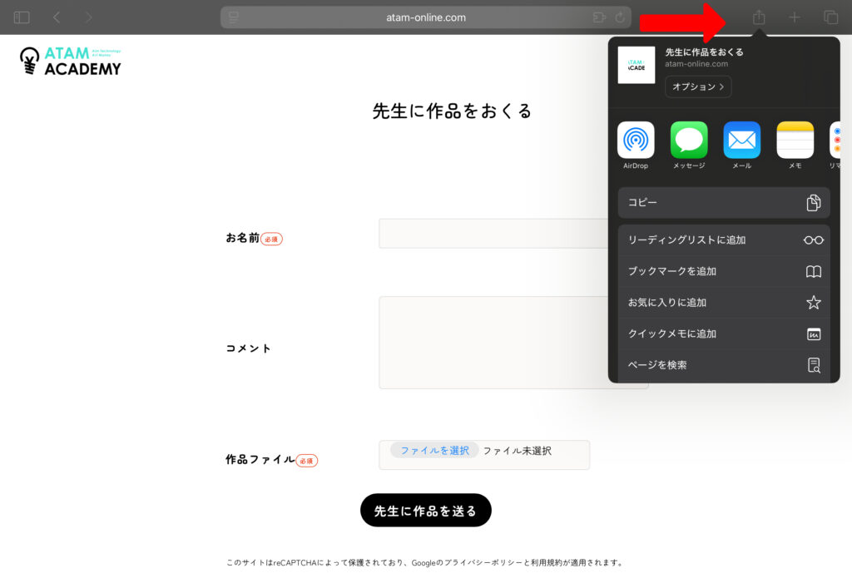Screen dimensions: 852x573
Task: Expand the オプション options chevron
Action: (698, 86)
